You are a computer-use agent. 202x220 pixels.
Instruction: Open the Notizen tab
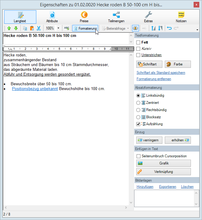click(x=181, y=17)
